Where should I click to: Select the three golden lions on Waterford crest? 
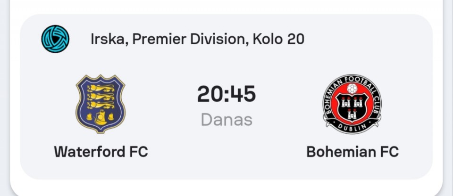101,96
